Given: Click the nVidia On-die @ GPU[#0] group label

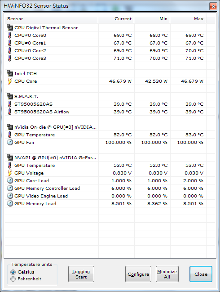Looking at the screenshot, I should click(55, 127).
